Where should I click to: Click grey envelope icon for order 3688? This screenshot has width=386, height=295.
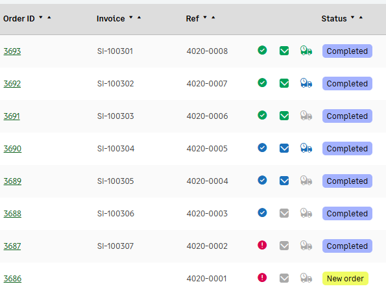[284, 213]
